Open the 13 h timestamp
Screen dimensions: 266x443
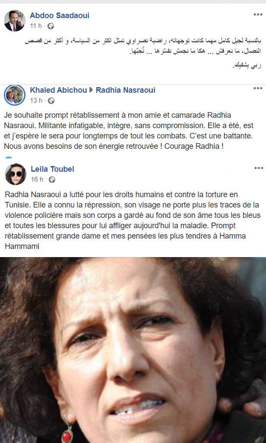coord(36,101)
